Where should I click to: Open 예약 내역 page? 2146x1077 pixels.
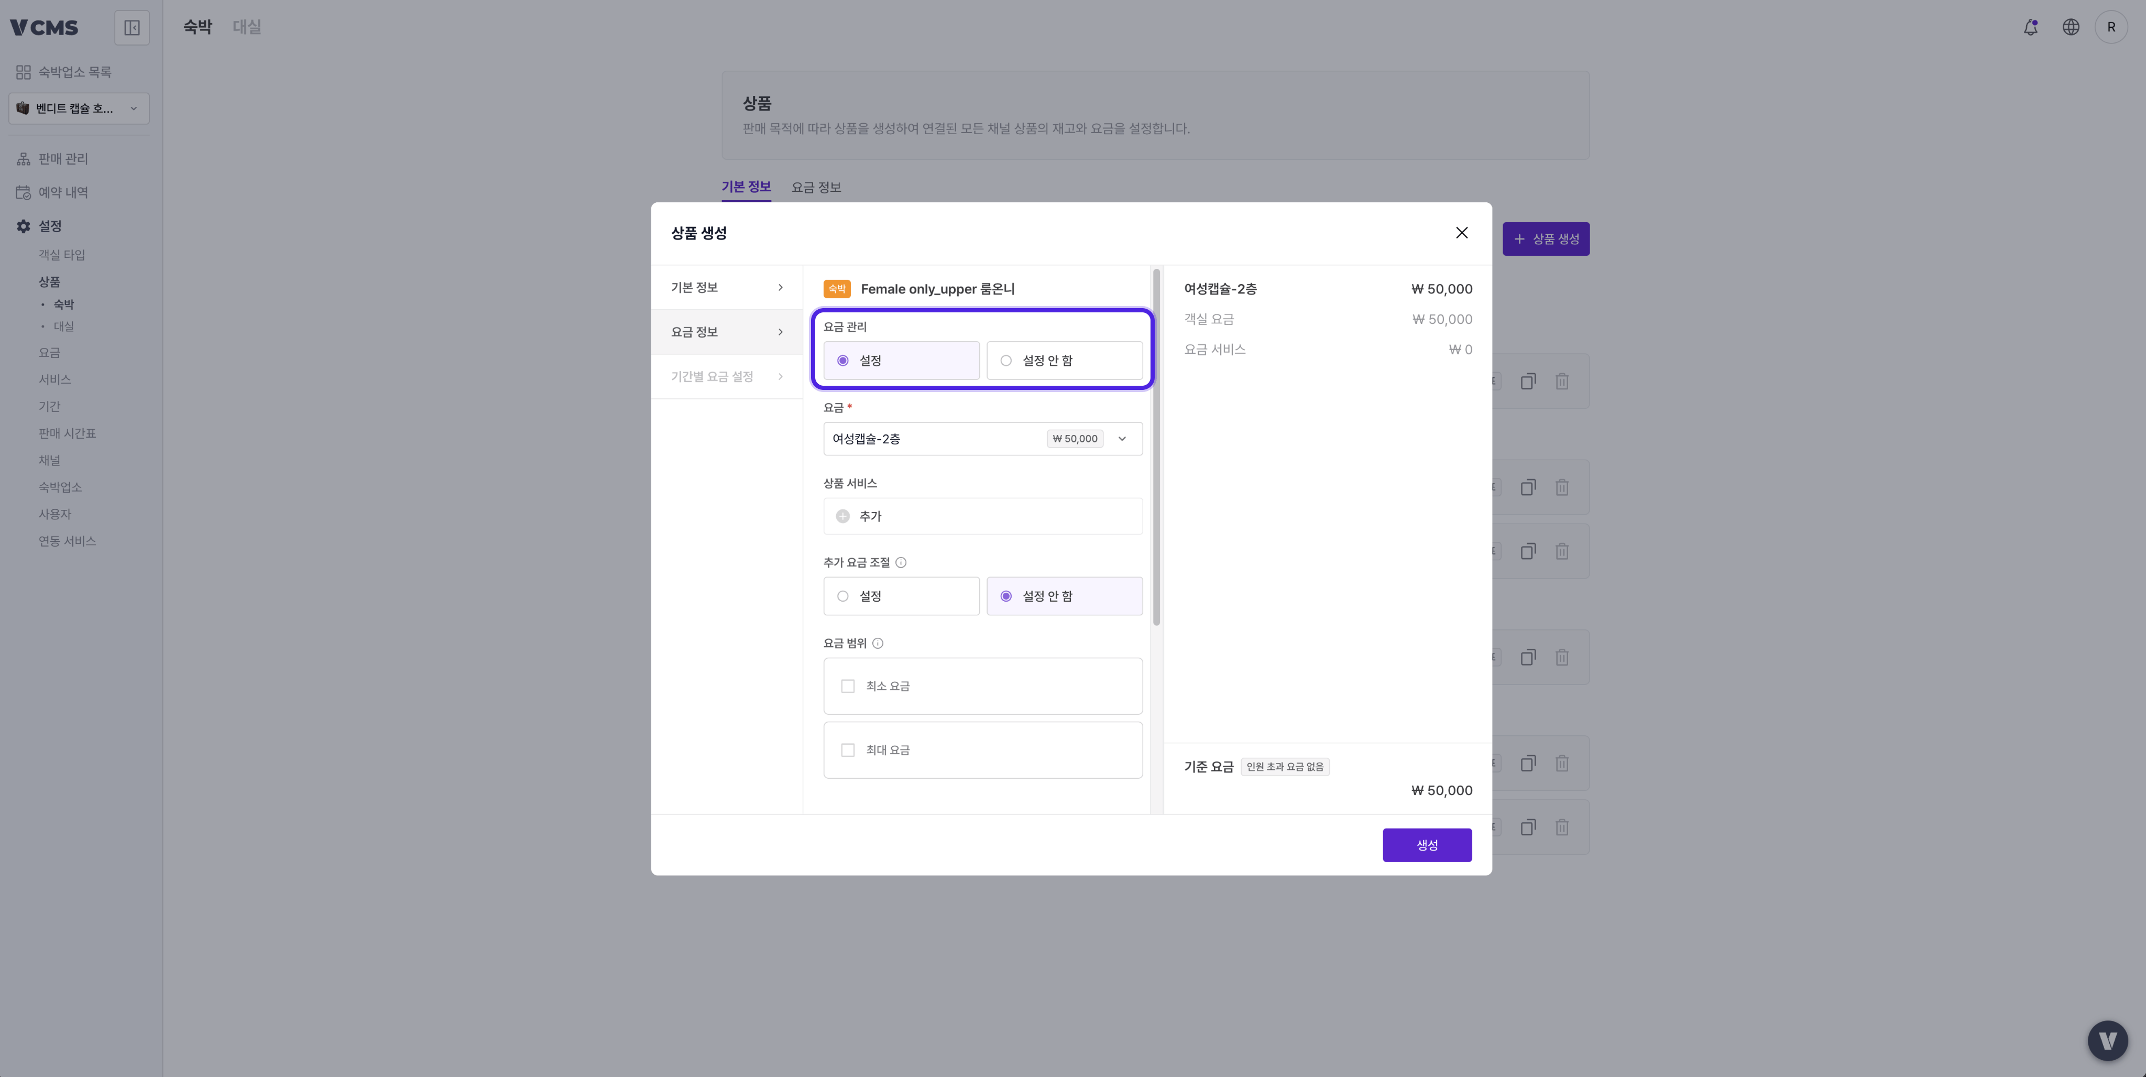click(63, 192)
